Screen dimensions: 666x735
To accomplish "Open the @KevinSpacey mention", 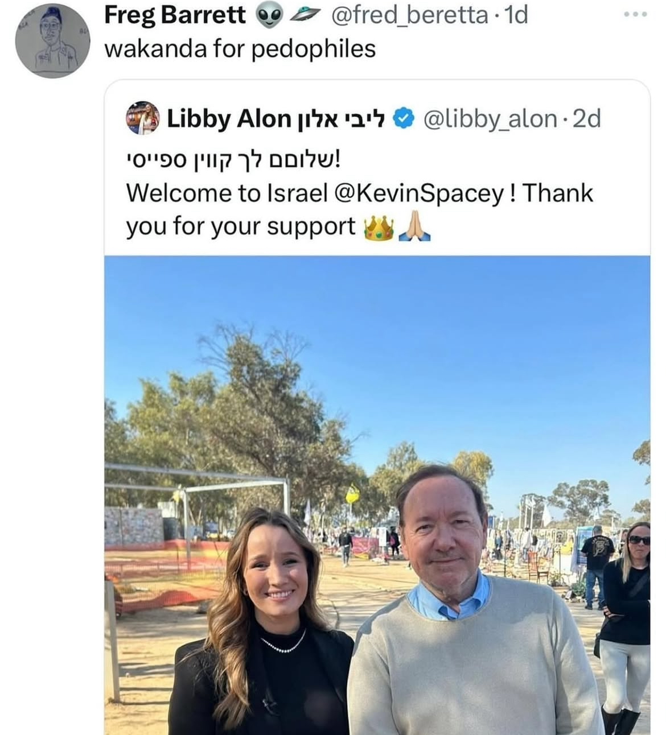I will pos(420,193).
